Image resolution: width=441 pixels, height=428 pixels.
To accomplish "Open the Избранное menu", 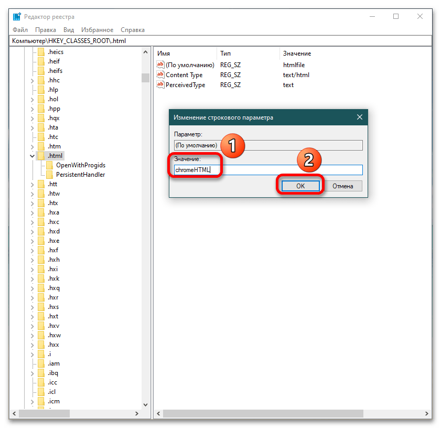I will click(97, 30).
